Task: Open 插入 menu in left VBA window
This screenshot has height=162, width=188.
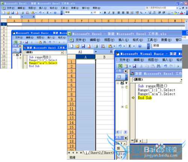Action: click(51, 37)
